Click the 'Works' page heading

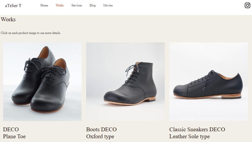click(8, 19)
